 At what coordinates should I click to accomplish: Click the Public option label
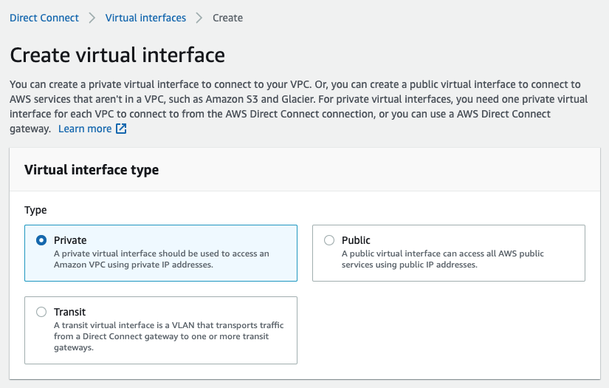click(356, 240)
